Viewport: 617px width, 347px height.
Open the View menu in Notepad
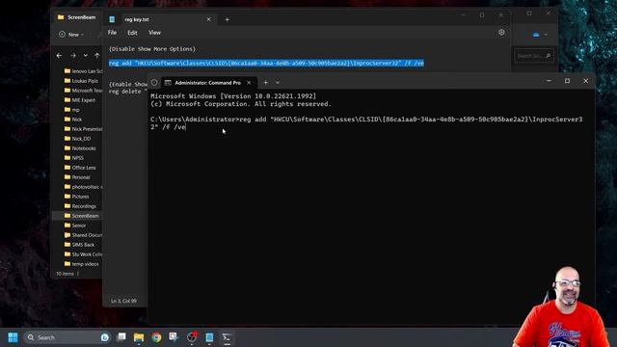[x=154, y=33]
